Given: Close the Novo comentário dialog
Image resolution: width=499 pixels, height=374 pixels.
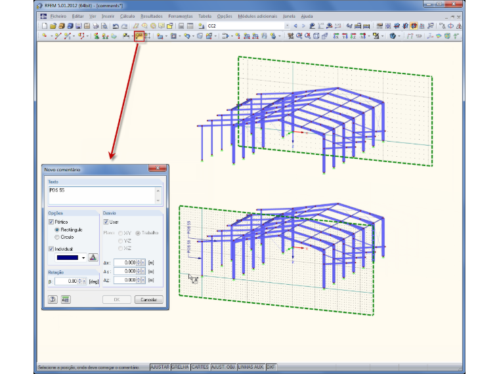Looking at the screenshot, I should [x=158, y=168].
